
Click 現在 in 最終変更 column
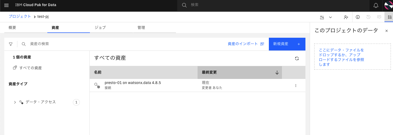206,83
